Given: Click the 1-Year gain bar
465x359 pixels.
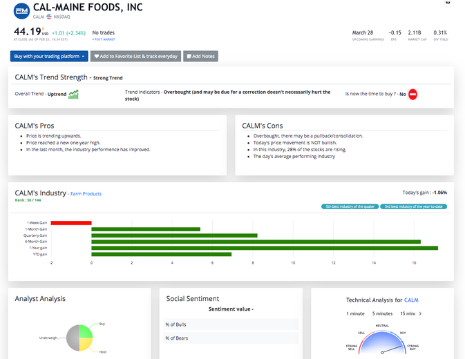Looking at the screenshot, I should click(265, 248).
